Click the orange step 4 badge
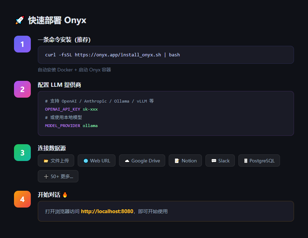Viewport: 308px width, 238px height. 22,199
